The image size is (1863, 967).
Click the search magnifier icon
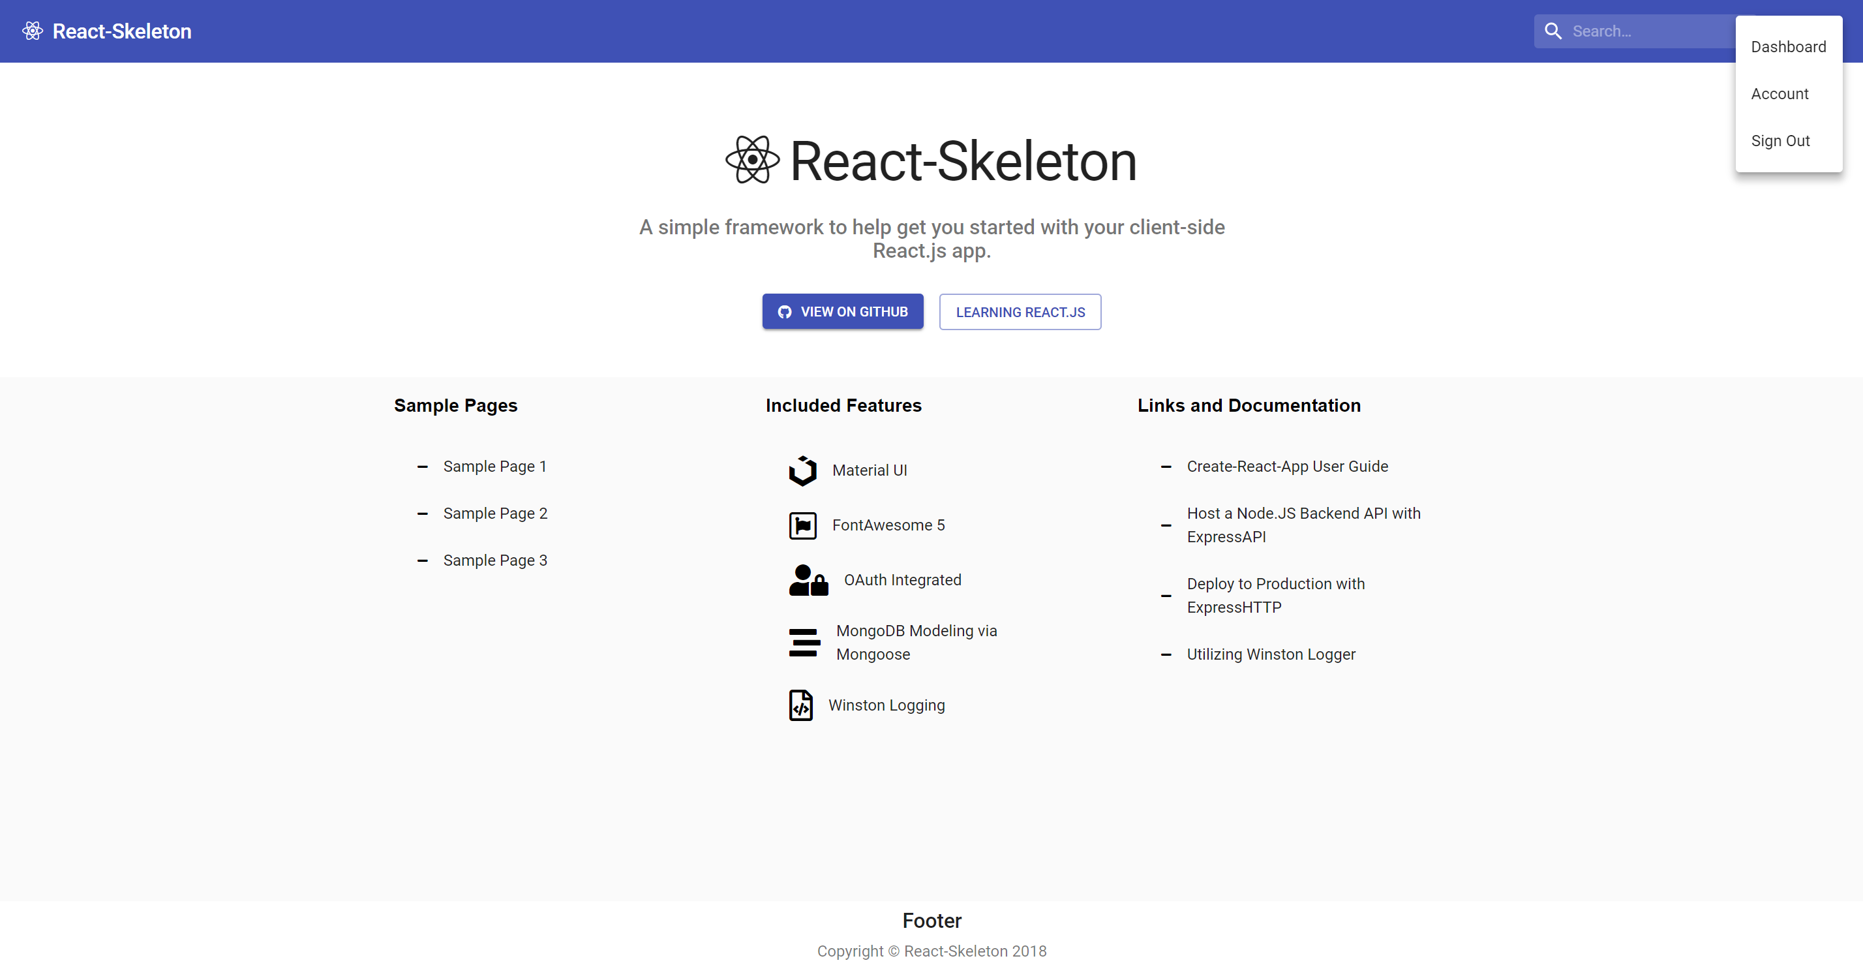(x=1552, y=31)
